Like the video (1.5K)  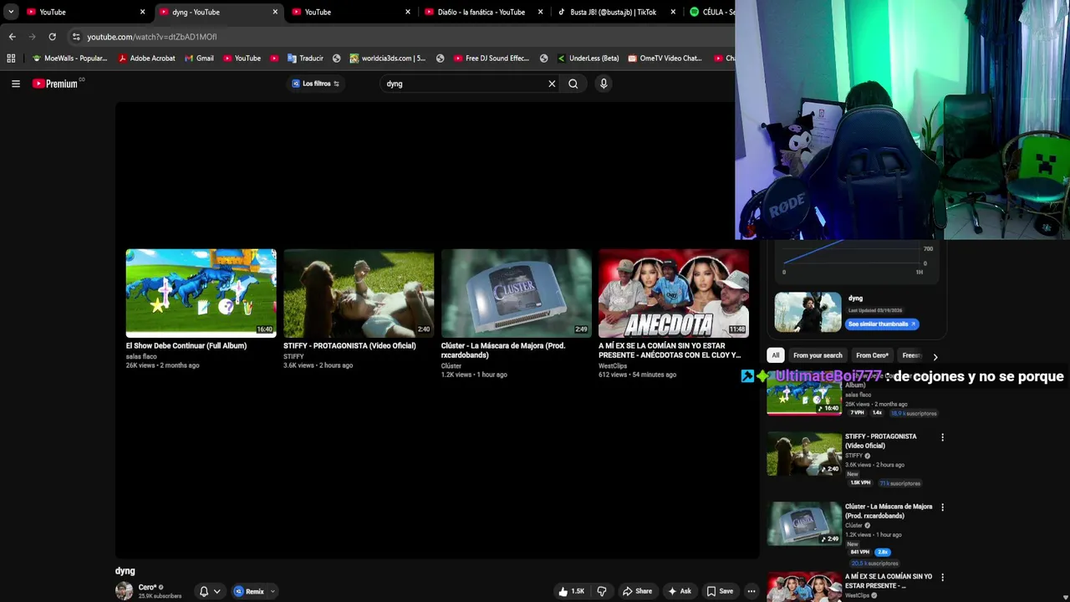coord(572,591)
